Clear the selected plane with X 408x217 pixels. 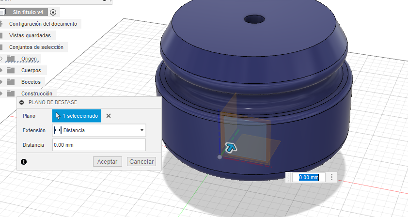[x=109, y=116]
